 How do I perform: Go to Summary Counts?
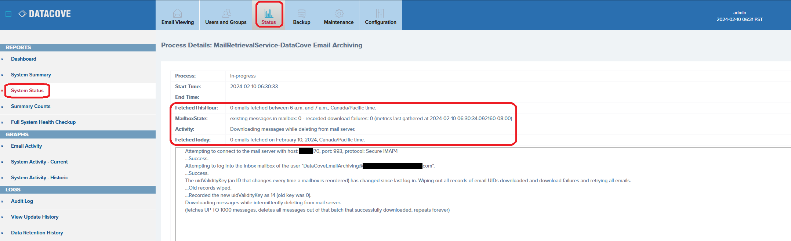(30, 106)
